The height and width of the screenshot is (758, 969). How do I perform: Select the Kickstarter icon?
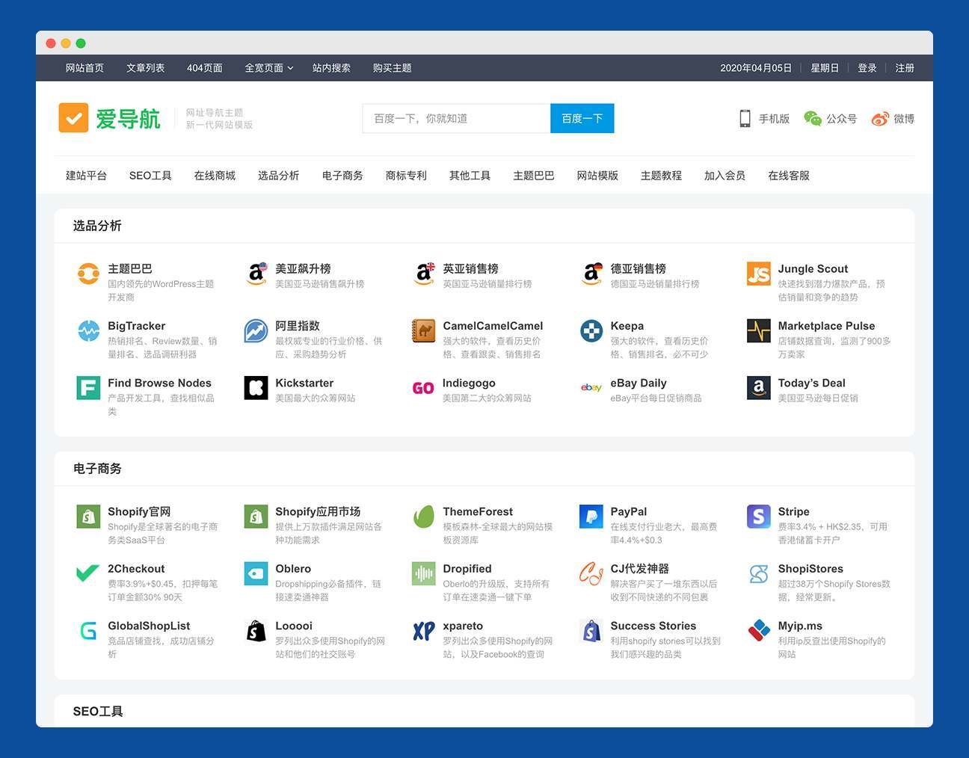(x=256, y=388)
